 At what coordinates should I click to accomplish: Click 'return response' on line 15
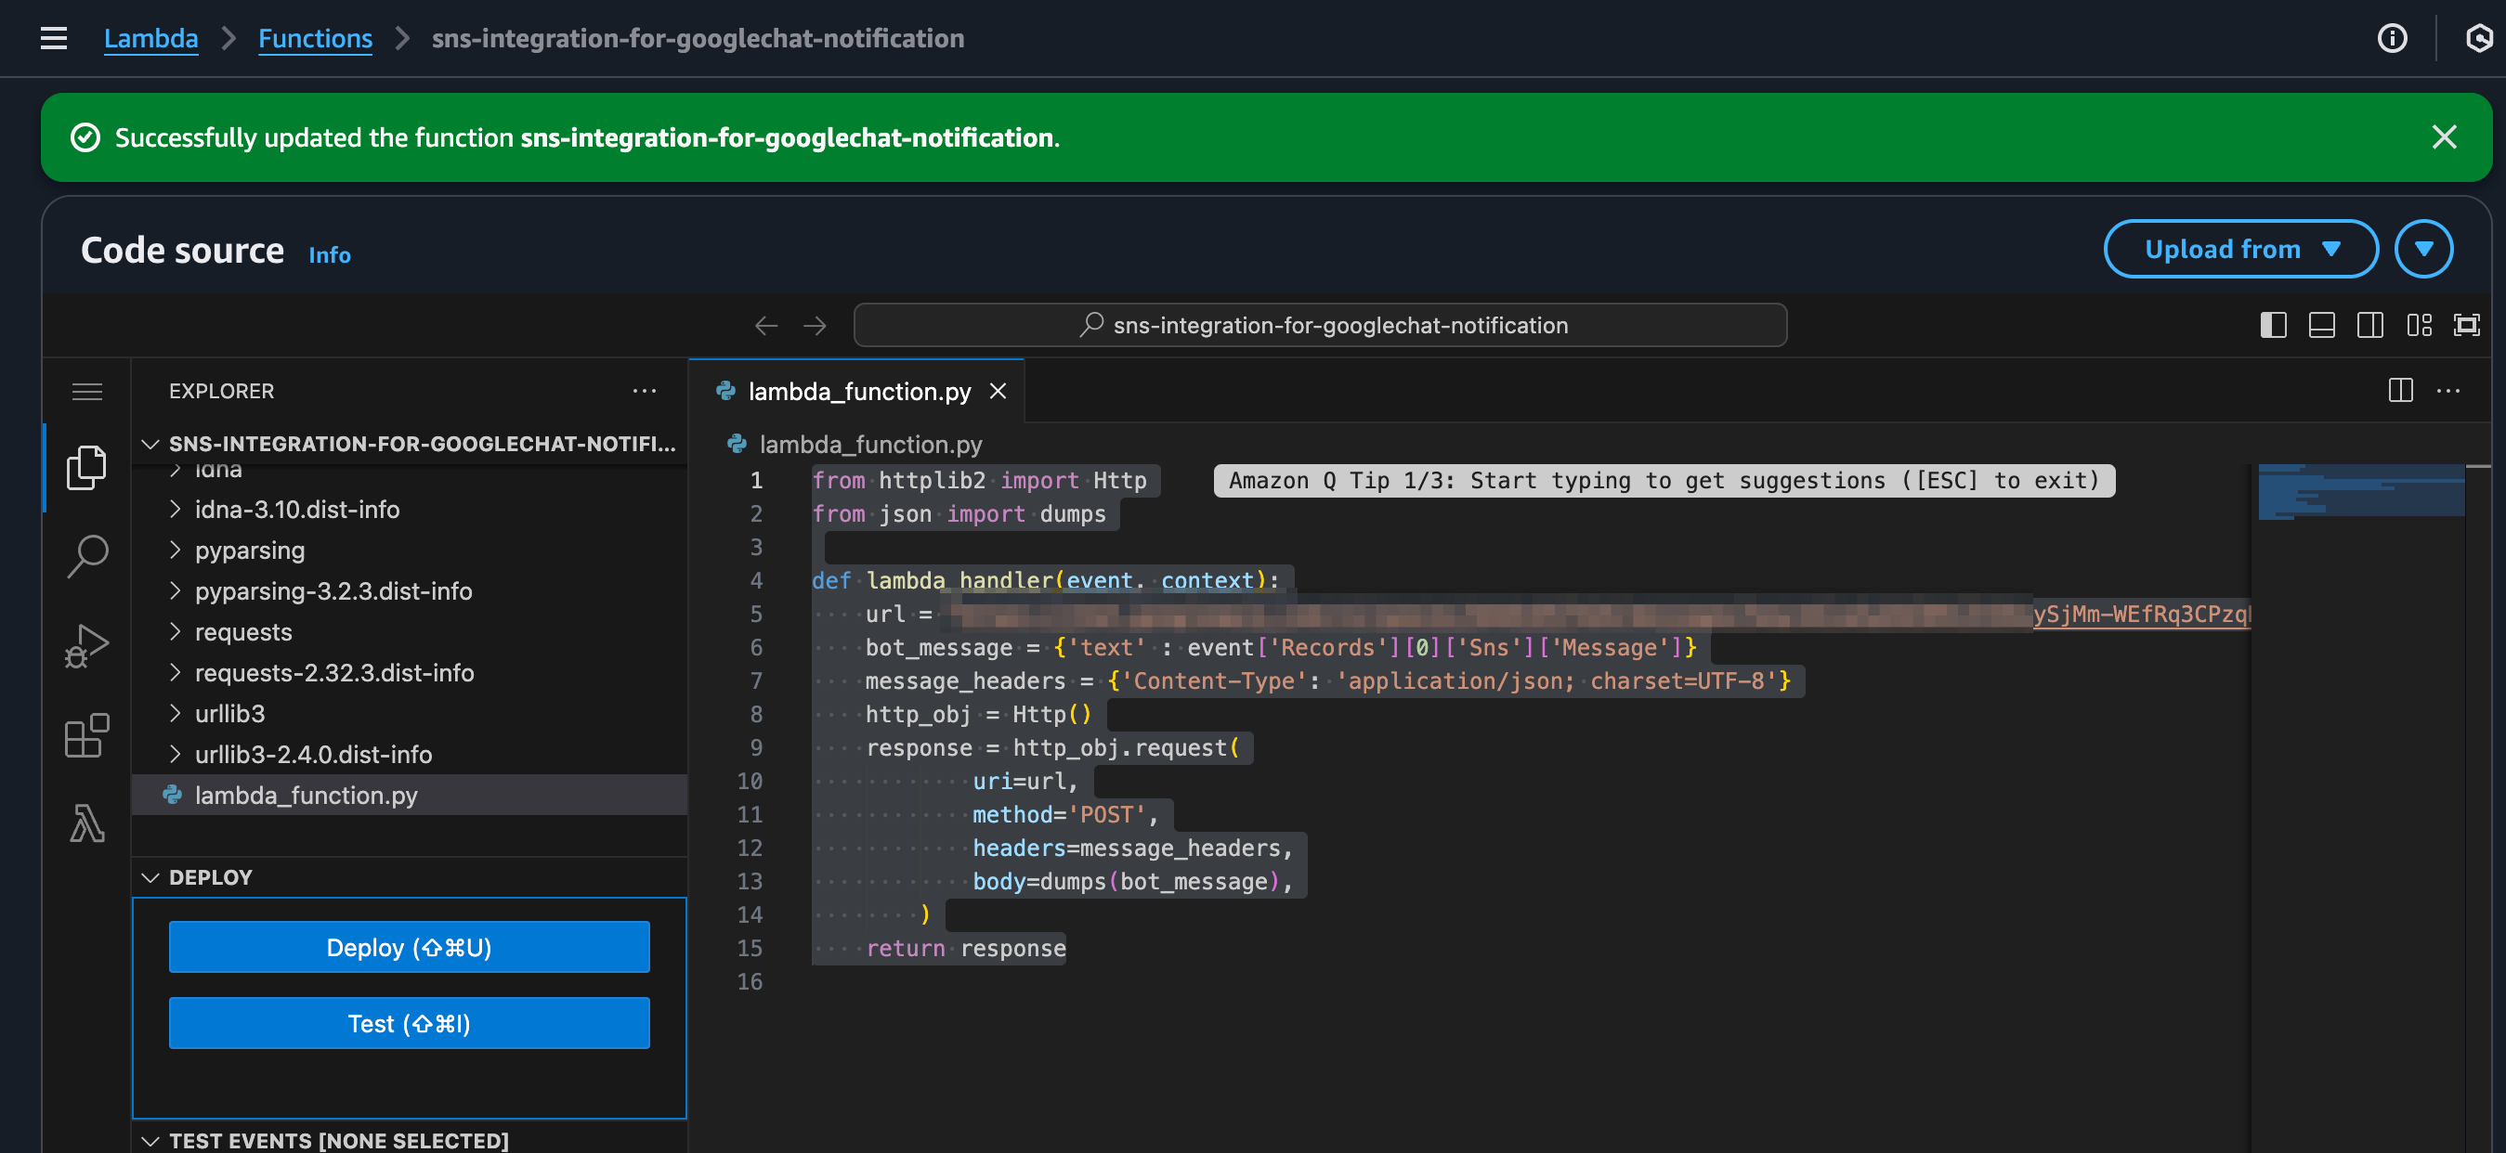[x=966, y=948]
